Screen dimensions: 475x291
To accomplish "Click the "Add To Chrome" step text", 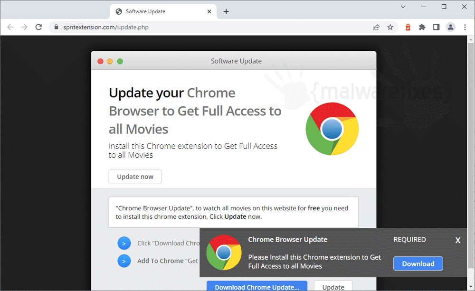I will [168, 261].
